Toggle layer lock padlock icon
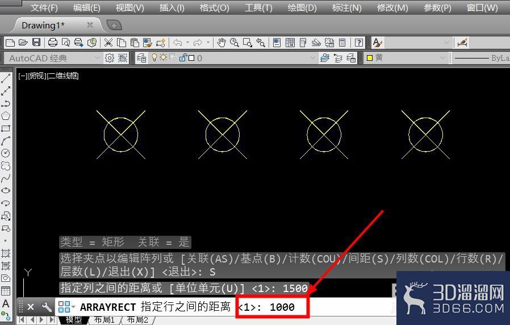The width and height of the screenshot is (510, 325). (183, 57)
